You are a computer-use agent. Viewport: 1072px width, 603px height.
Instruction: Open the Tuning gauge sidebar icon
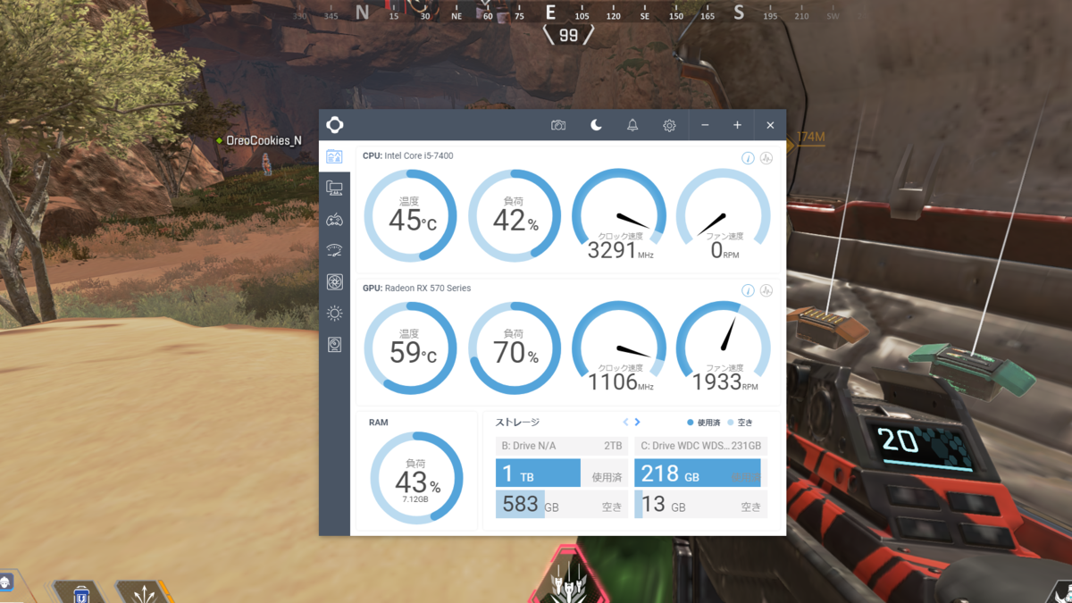click(x=334, y=251)
